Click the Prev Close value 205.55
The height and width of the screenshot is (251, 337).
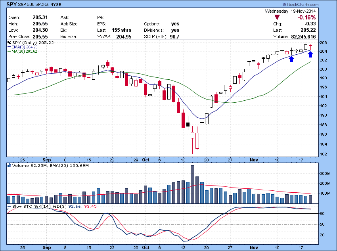(40, 36)
